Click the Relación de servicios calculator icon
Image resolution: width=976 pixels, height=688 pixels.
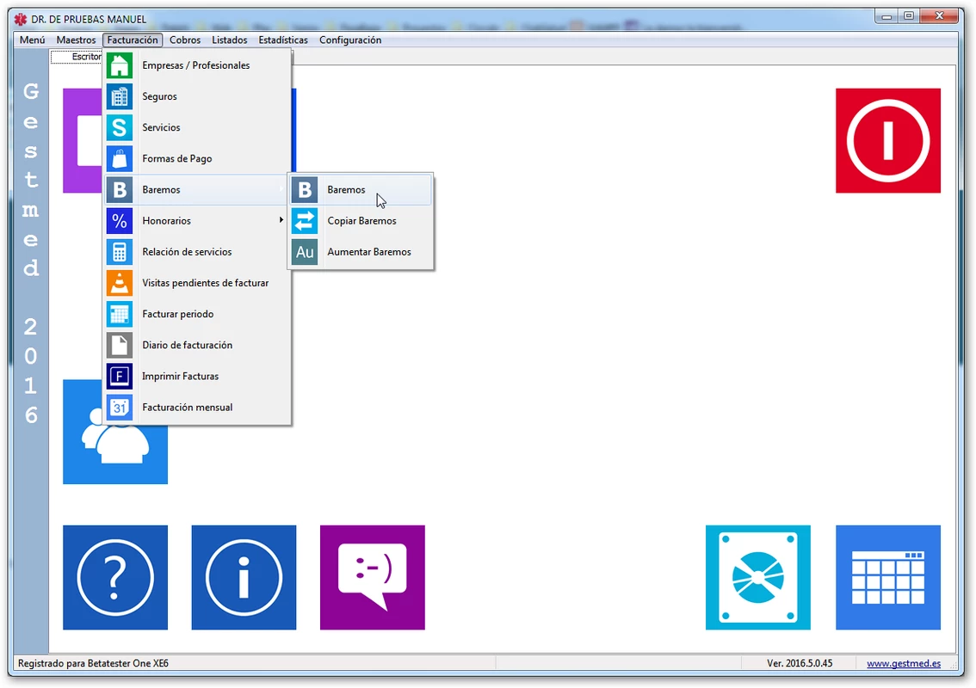click(x=119, y=252)
